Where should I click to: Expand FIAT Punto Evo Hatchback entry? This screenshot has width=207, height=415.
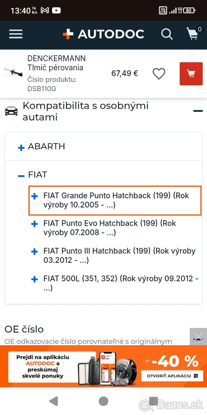34,224
